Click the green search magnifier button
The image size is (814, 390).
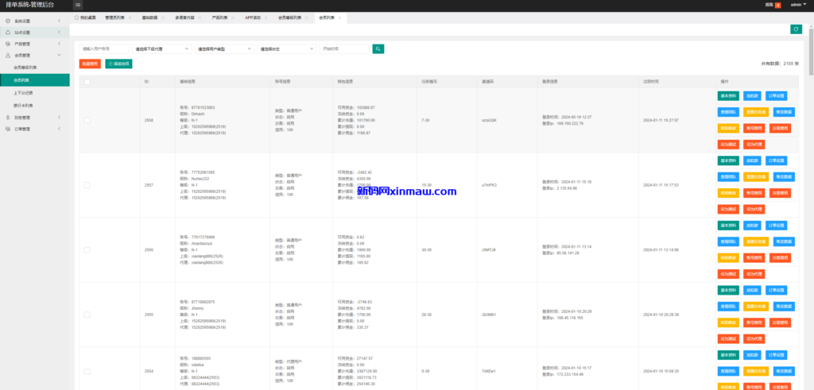(378, 48)
